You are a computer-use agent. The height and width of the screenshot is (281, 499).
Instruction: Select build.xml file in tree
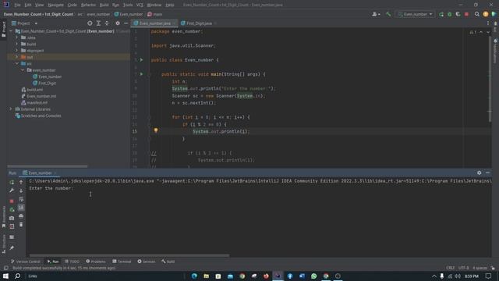coord(32,90)
